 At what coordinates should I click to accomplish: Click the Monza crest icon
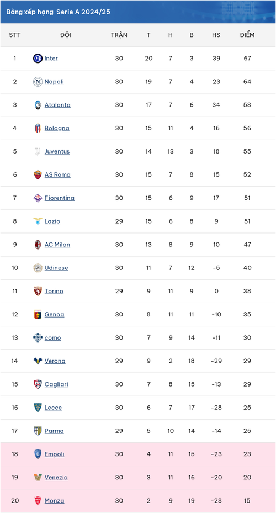click(38, 500)
